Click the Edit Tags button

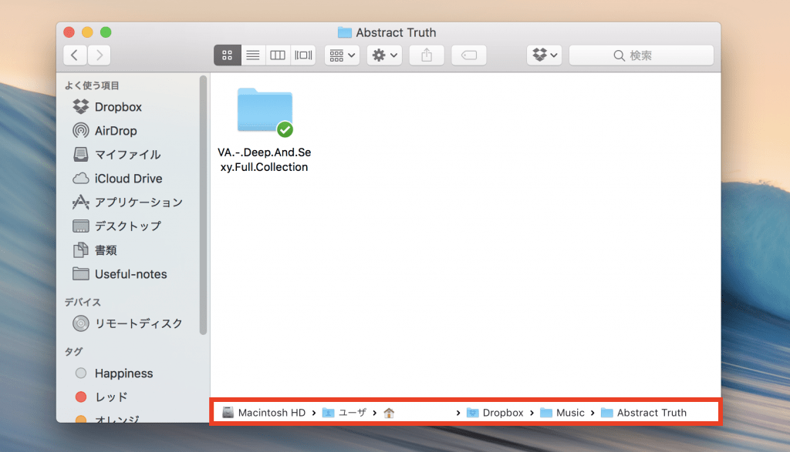pyautogui.click(x=469, y=55)
